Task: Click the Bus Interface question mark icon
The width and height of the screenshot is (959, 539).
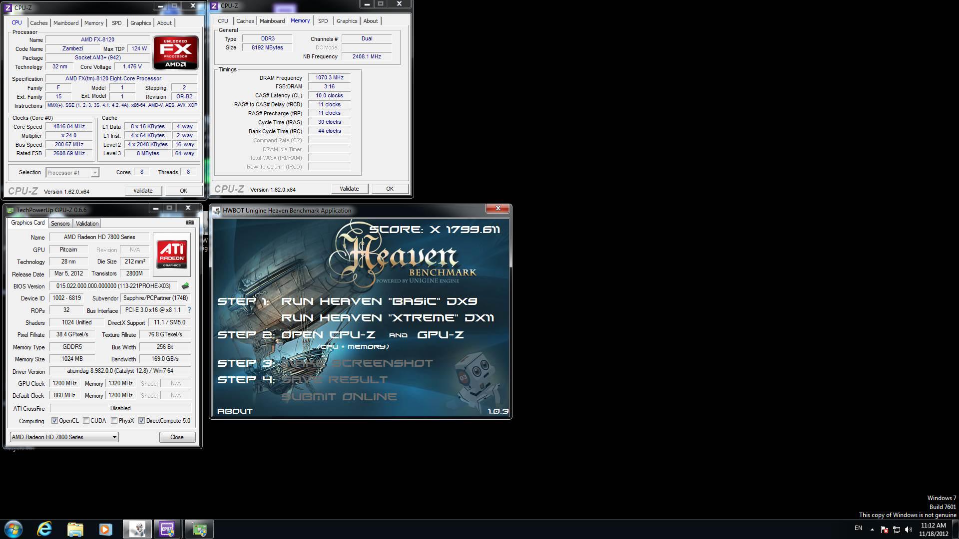Action: coord(189,310)
